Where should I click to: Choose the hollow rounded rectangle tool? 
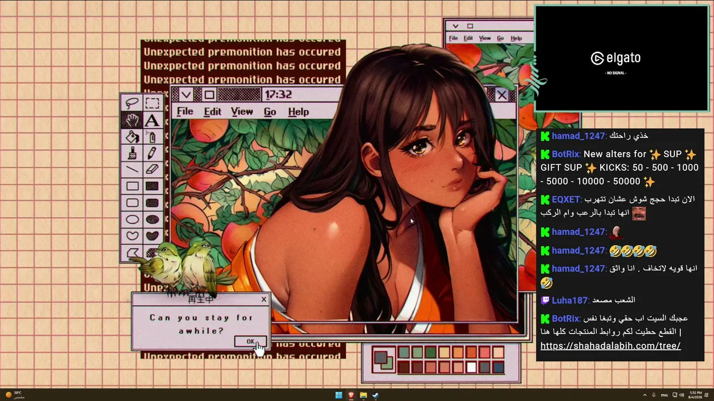pos(132,203)
